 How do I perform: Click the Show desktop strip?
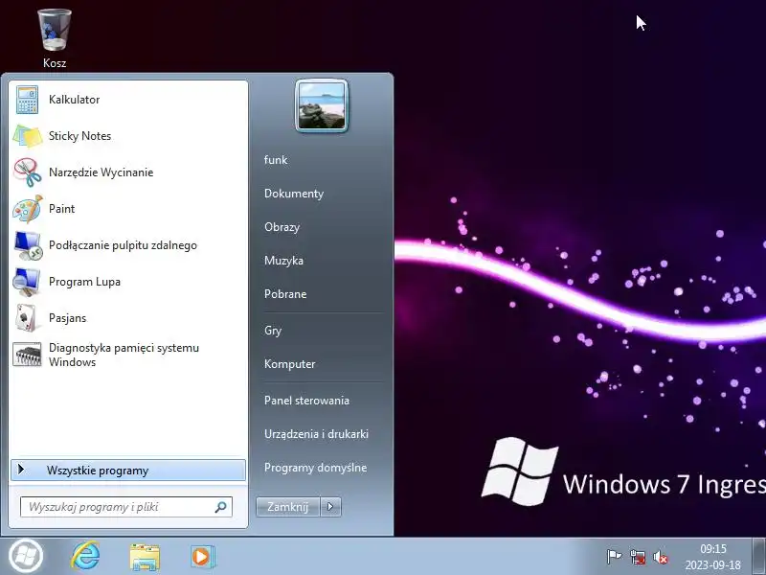[758, 556]
